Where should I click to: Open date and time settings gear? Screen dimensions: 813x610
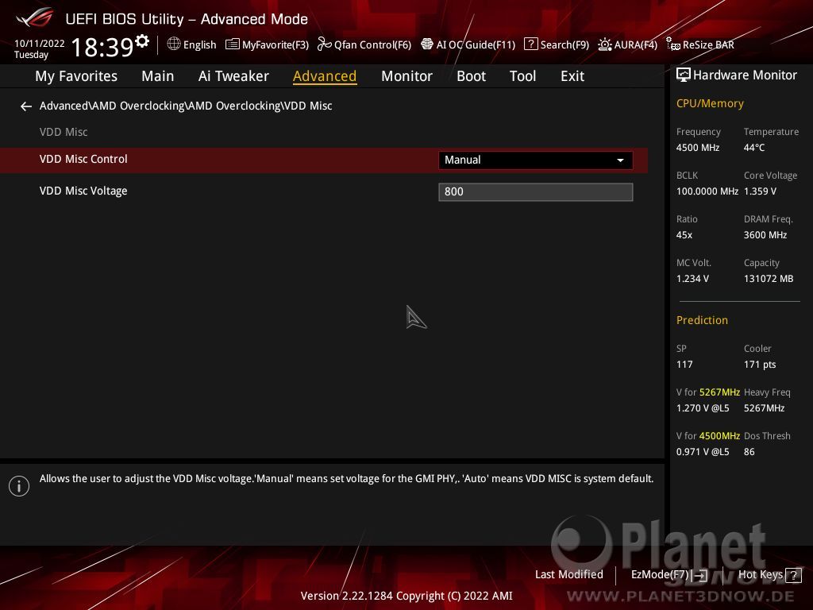tap(142, 41)
